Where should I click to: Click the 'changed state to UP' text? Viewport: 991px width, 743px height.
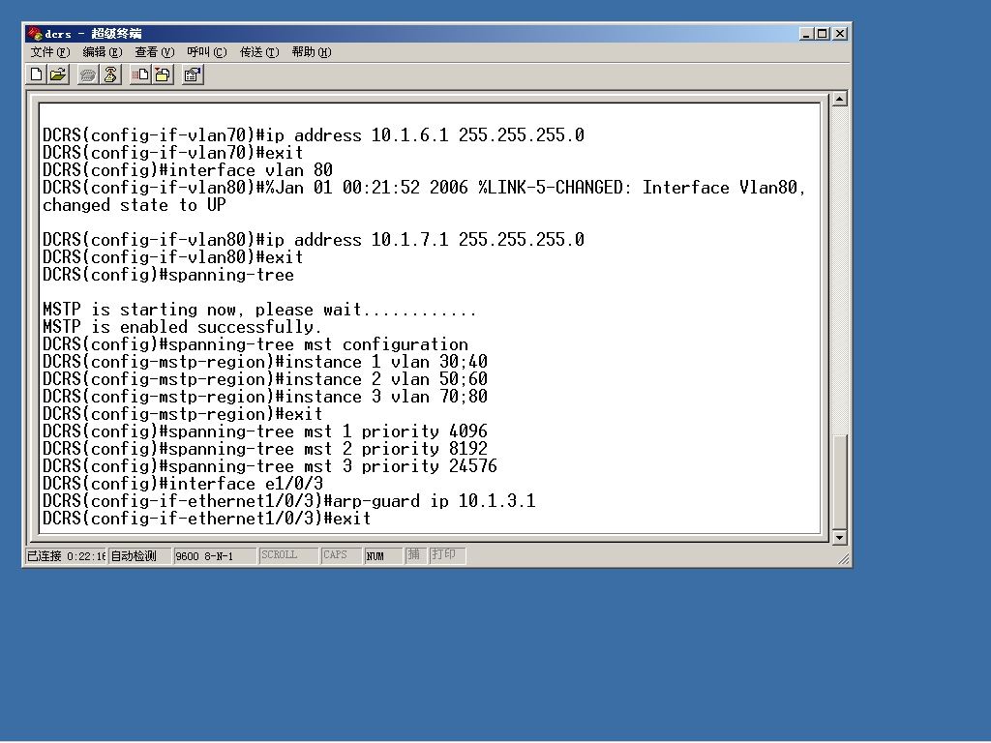coord(134,205)
